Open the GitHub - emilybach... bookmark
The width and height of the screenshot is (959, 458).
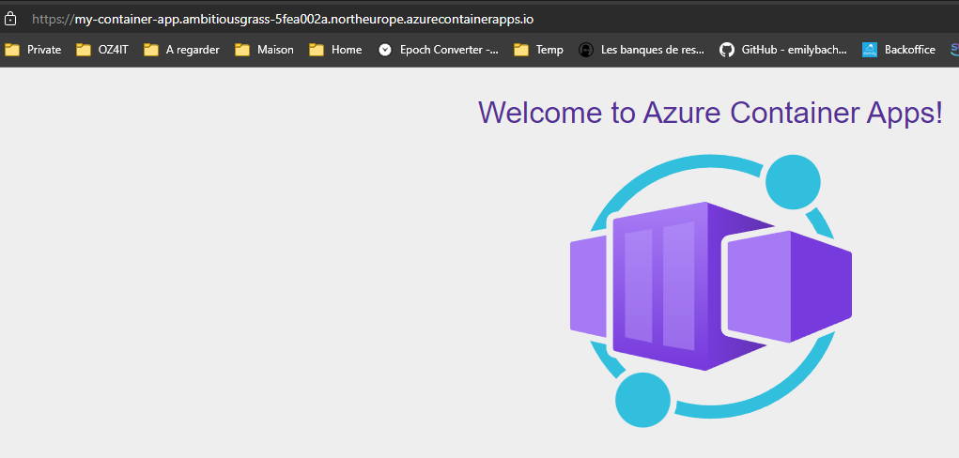tap(794, 50)
